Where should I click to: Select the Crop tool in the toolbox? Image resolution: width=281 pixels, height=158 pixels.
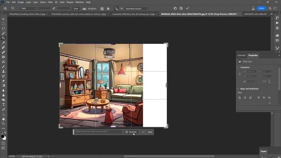tap(3, 38)
